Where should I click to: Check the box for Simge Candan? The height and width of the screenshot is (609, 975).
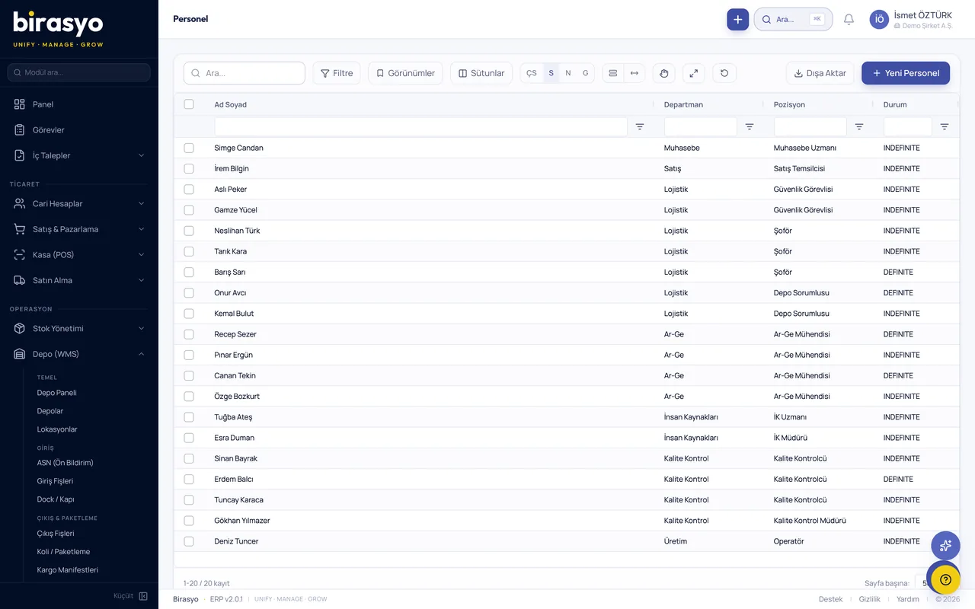click(189, 148)
